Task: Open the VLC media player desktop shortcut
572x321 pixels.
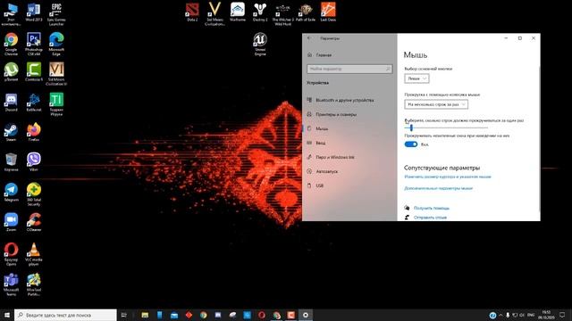Action: coord(34,255)
